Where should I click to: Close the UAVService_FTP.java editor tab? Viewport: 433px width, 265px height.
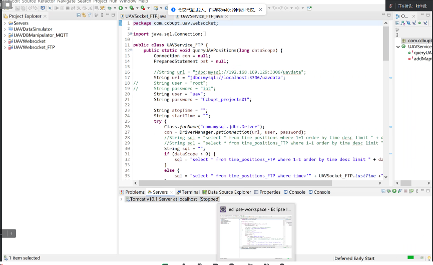[226, 17]
